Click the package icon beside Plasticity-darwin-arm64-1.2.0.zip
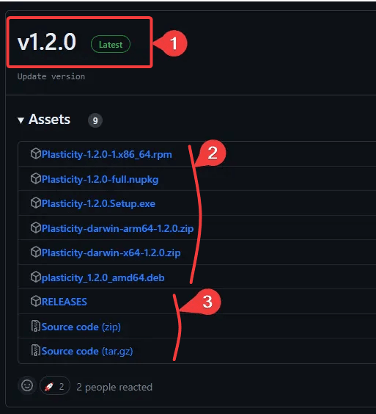 (36, 228)
